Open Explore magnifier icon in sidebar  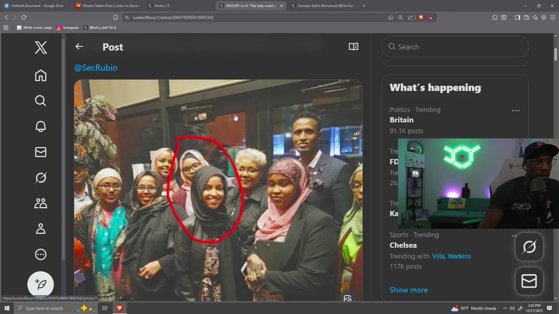pos(41,101)
